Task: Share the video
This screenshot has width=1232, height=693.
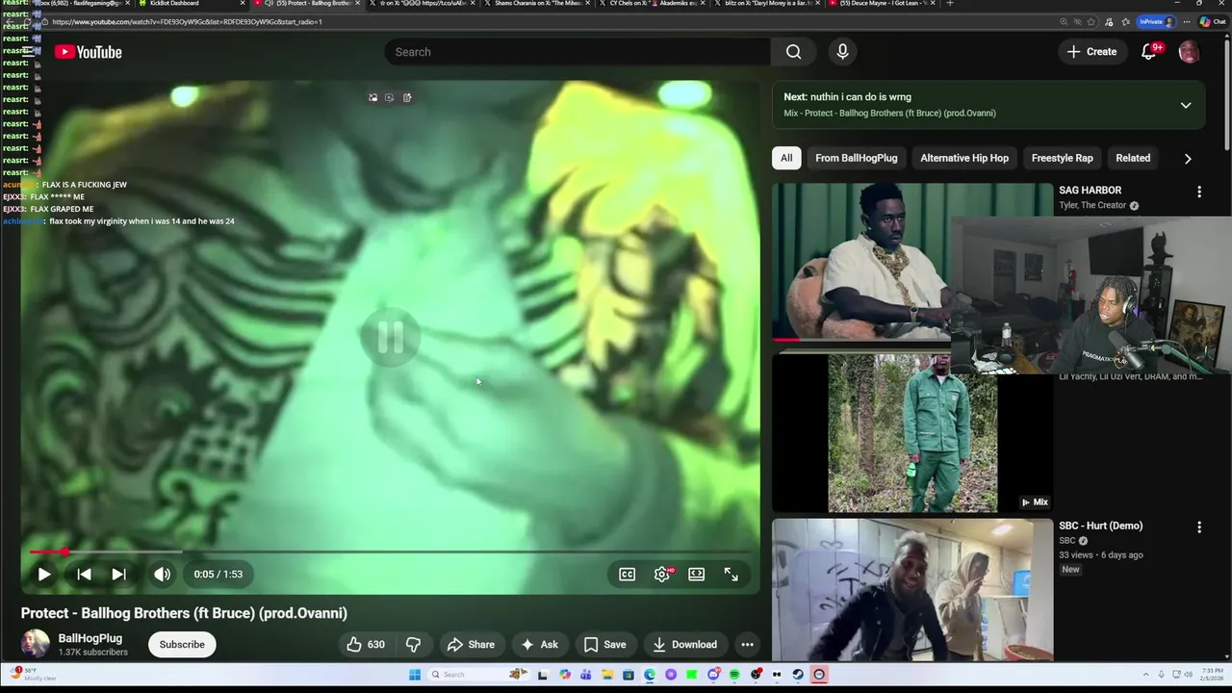Action: [471, 645]
